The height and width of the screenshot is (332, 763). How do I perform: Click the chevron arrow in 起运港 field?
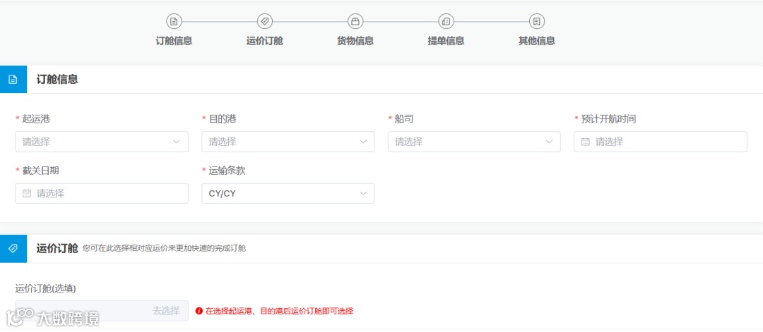[x=177, y=142]
